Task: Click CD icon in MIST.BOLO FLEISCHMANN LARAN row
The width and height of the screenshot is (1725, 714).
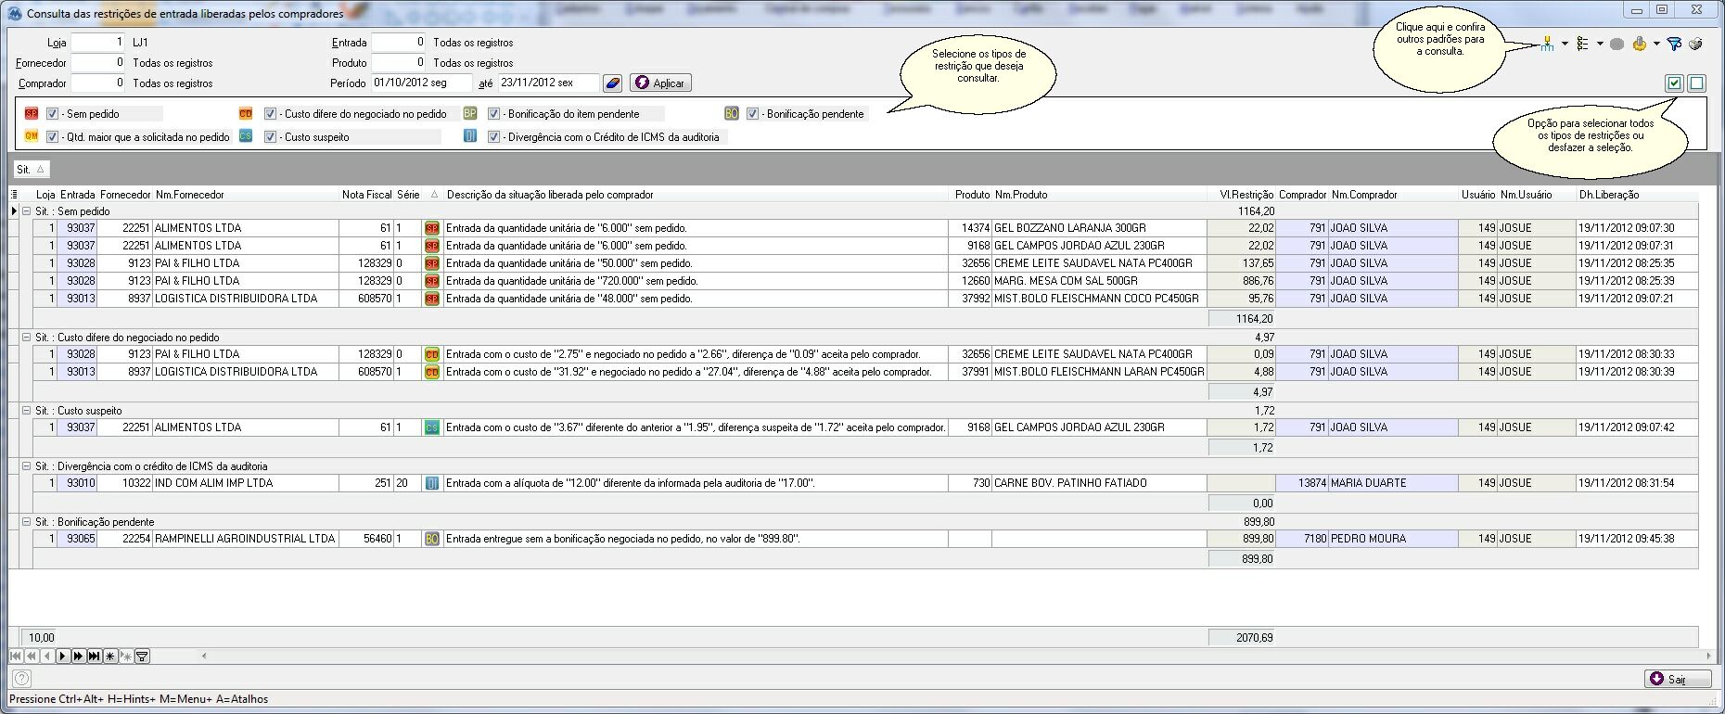Action: point(432,372)
